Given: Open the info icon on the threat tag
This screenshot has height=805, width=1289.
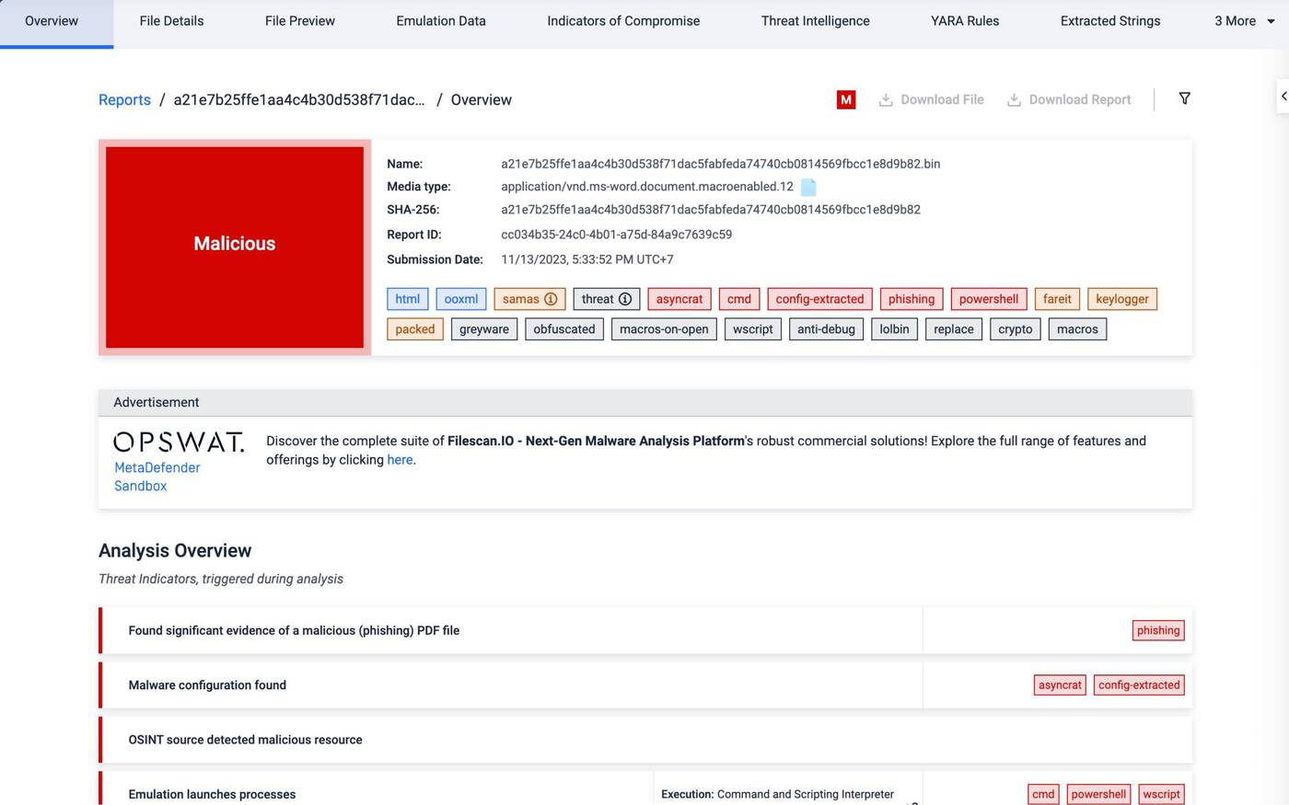Looking at the screenshot, I should coord(625,298).
